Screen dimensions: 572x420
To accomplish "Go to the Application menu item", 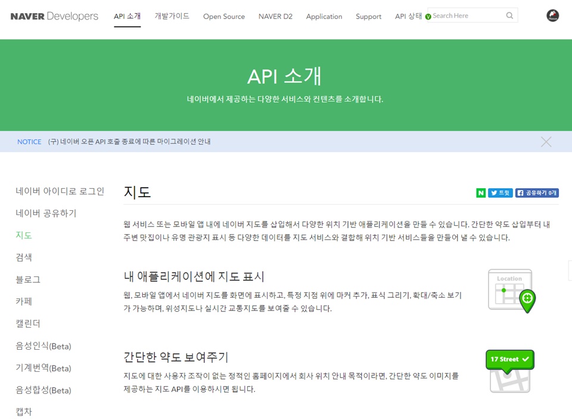I will pyautogui.click(x=324, y=17).
